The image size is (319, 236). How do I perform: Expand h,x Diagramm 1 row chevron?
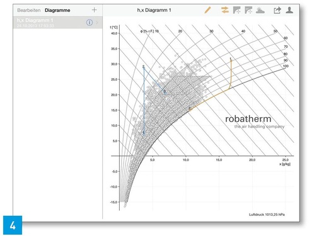click(97, 23)
